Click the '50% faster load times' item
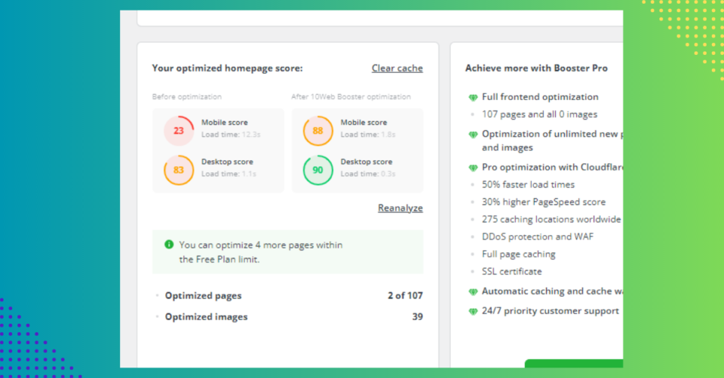 point(528,184)
